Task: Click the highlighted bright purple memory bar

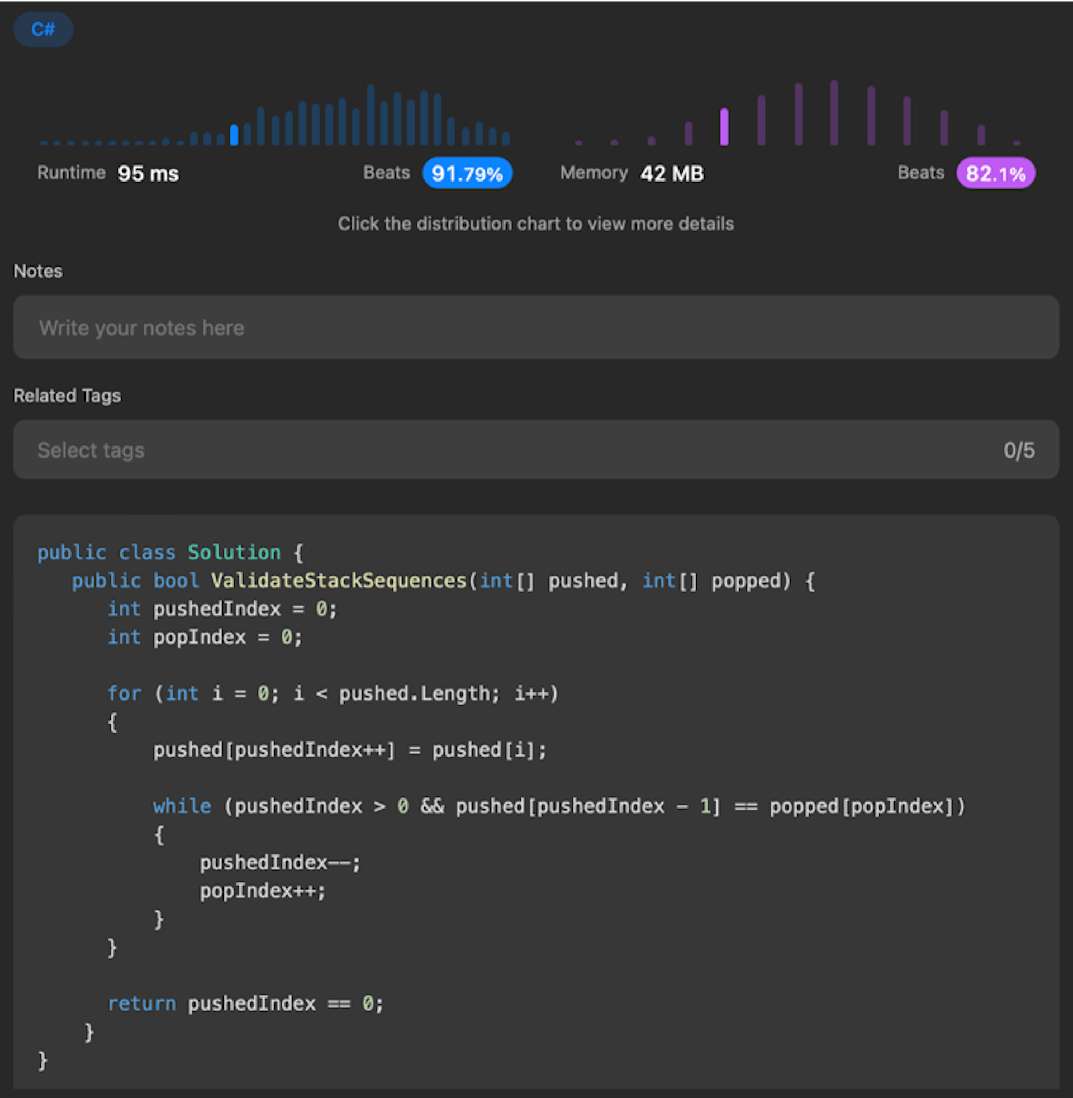Action: point(724,127)
